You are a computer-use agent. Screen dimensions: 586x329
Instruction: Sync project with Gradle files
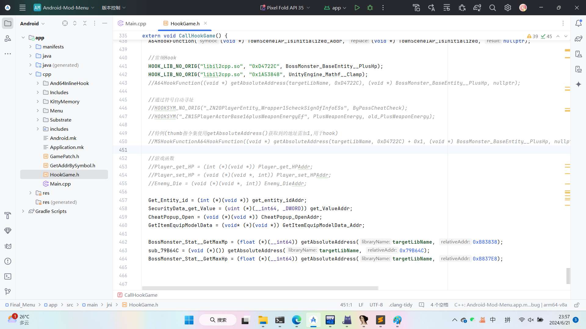pyautogui.click(x=477, y=8)
